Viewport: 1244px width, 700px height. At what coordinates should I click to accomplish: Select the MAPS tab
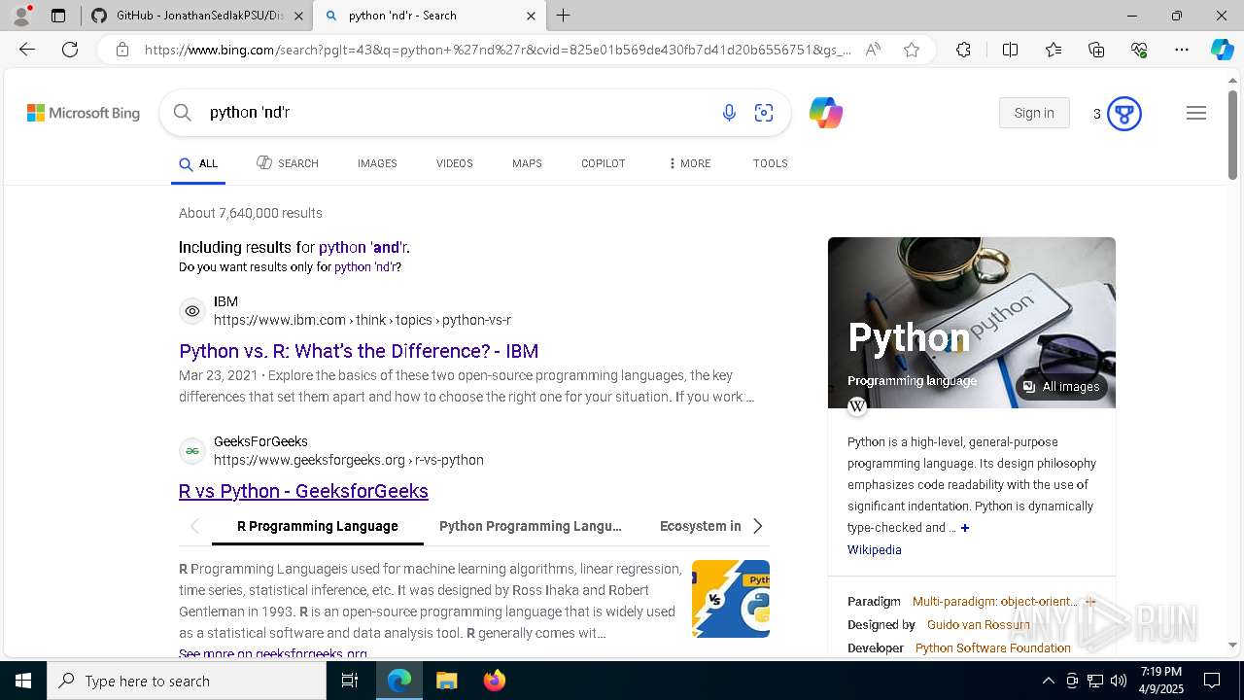(527, 163)
